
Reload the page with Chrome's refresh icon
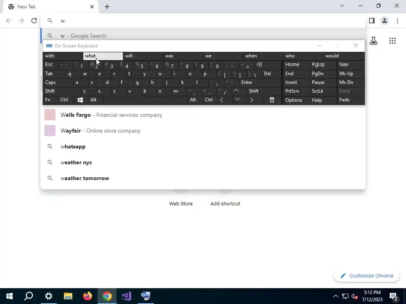(x=34, y=21)
